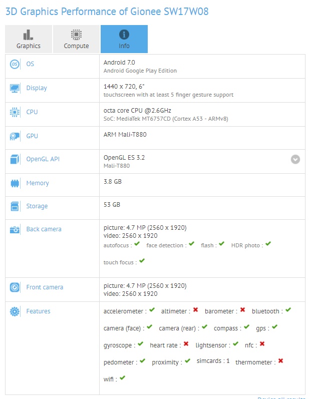Open the Graphics tab
This screenshot has width=310, height=399.
29,39
